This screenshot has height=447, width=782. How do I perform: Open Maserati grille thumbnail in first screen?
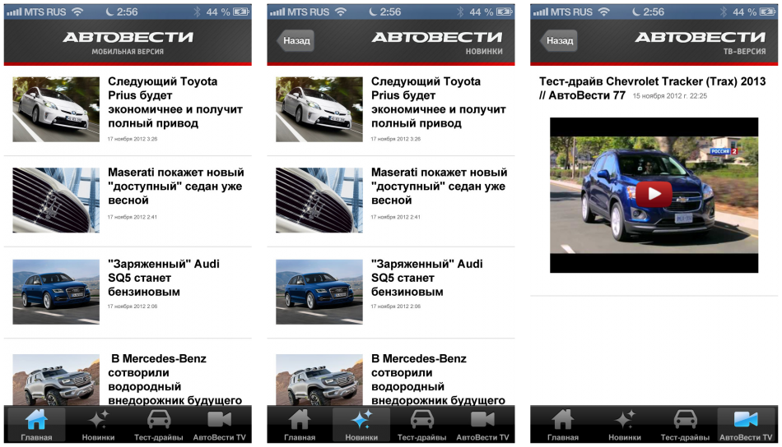tap(56, 200)
